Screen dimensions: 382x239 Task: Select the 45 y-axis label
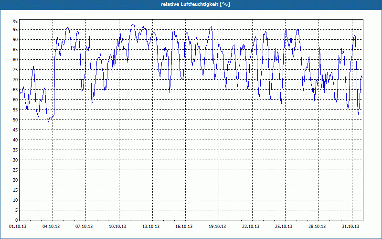[15, 130]
